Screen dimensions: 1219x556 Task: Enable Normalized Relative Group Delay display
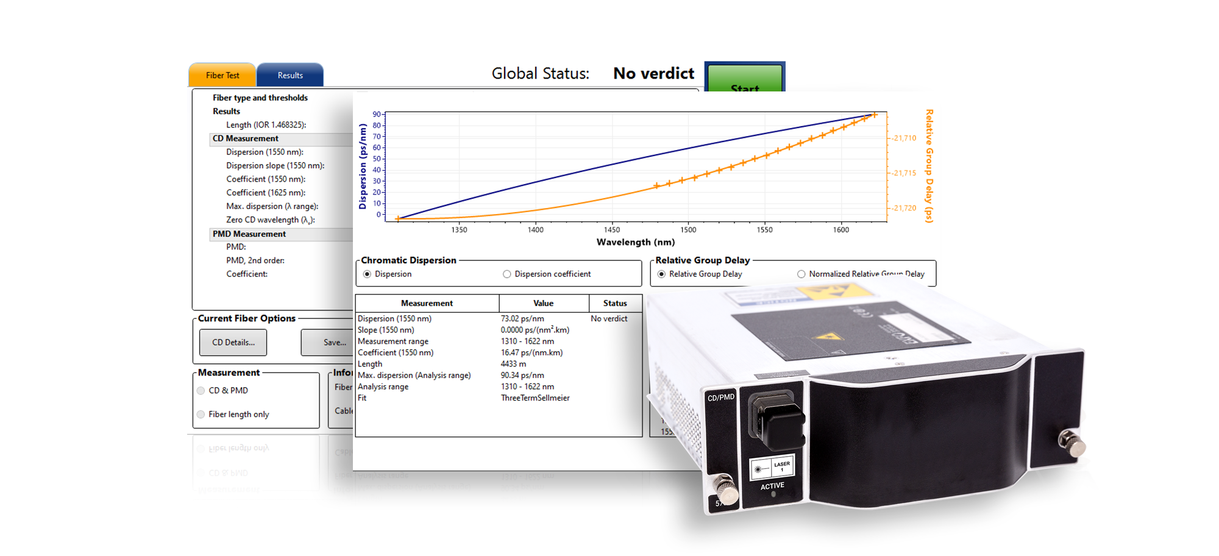(801, 274)
